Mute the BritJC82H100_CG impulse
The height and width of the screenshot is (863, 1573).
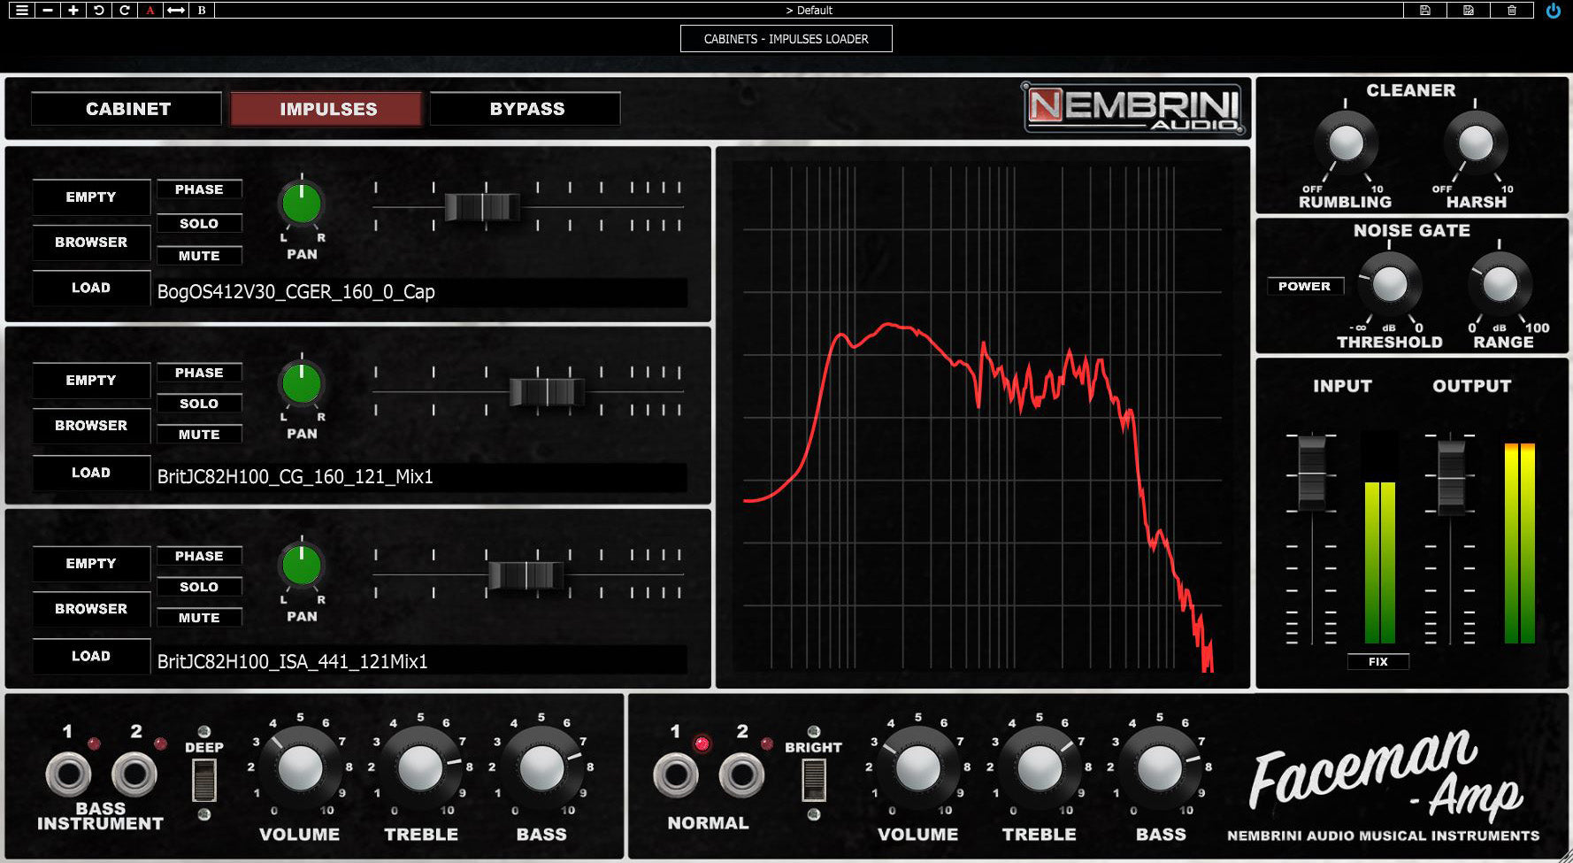pyautogui.click(x=199, y=435)
